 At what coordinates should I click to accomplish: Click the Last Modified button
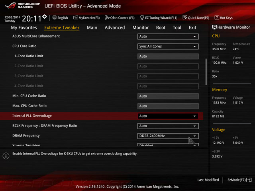coord(208,180)
